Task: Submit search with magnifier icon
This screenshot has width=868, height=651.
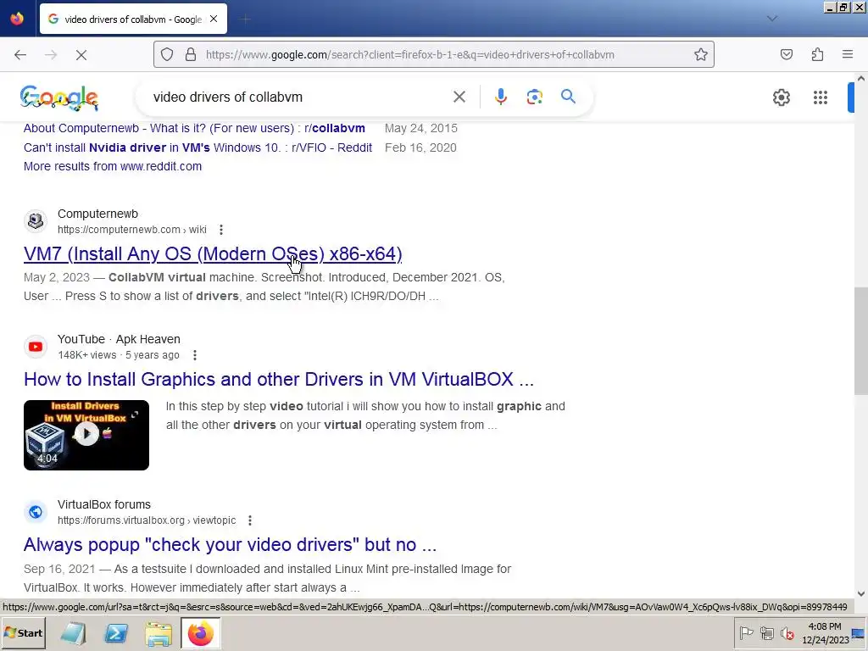Action: click(568, 97)
